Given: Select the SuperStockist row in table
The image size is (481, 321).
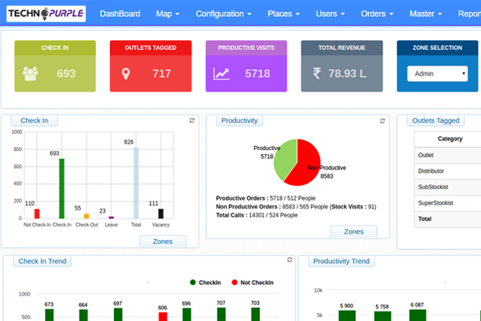Looking at the screenshot, I should click(x=448, y=203).
